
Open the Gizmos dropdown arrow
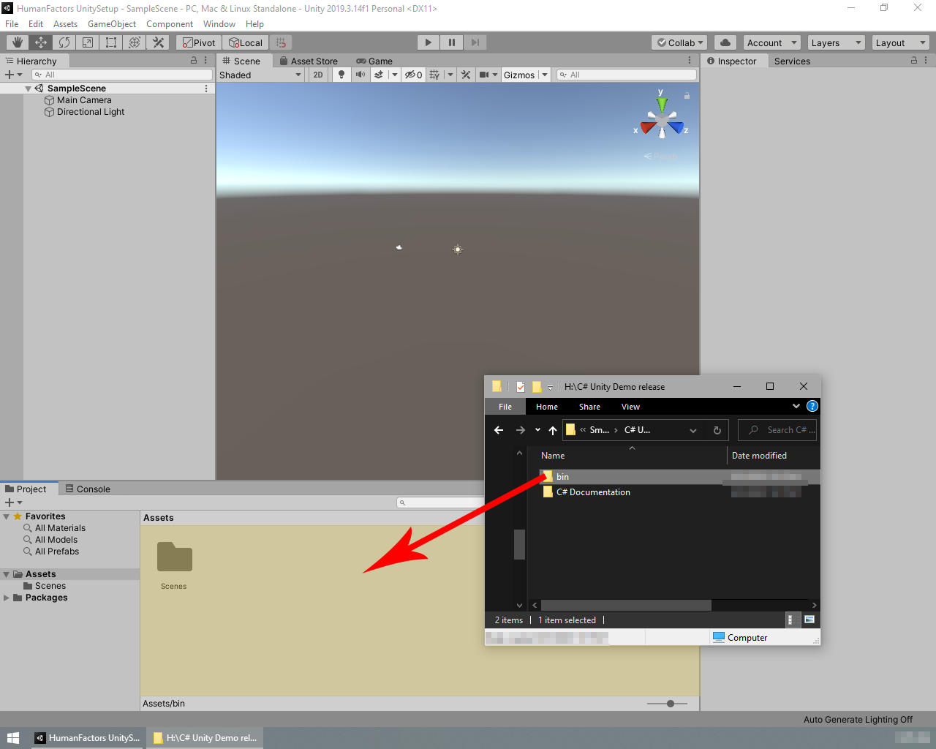(x=545, y=75)
